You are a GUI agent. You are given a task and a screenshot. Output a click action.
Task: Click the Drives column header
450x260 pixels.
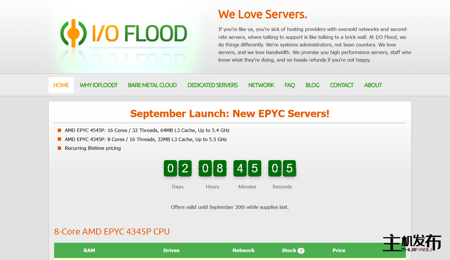coord(171,250)
